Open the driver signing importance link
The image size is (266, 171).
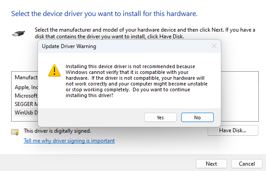point(69,141)
